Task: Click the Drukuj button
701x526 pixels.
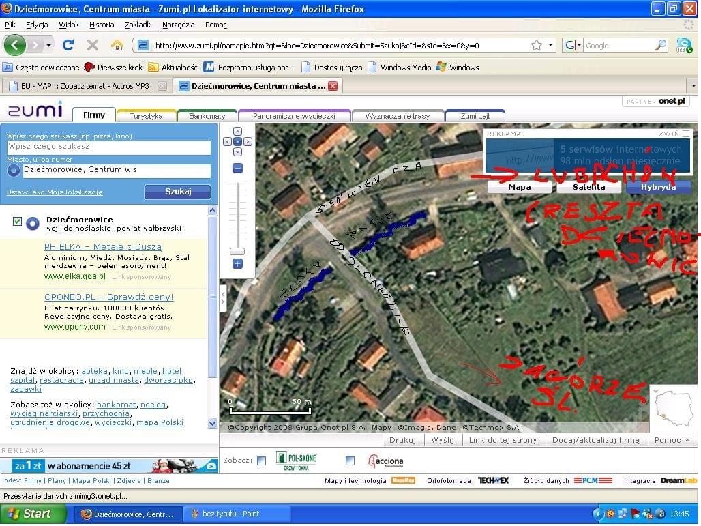Action: point(403,440)
